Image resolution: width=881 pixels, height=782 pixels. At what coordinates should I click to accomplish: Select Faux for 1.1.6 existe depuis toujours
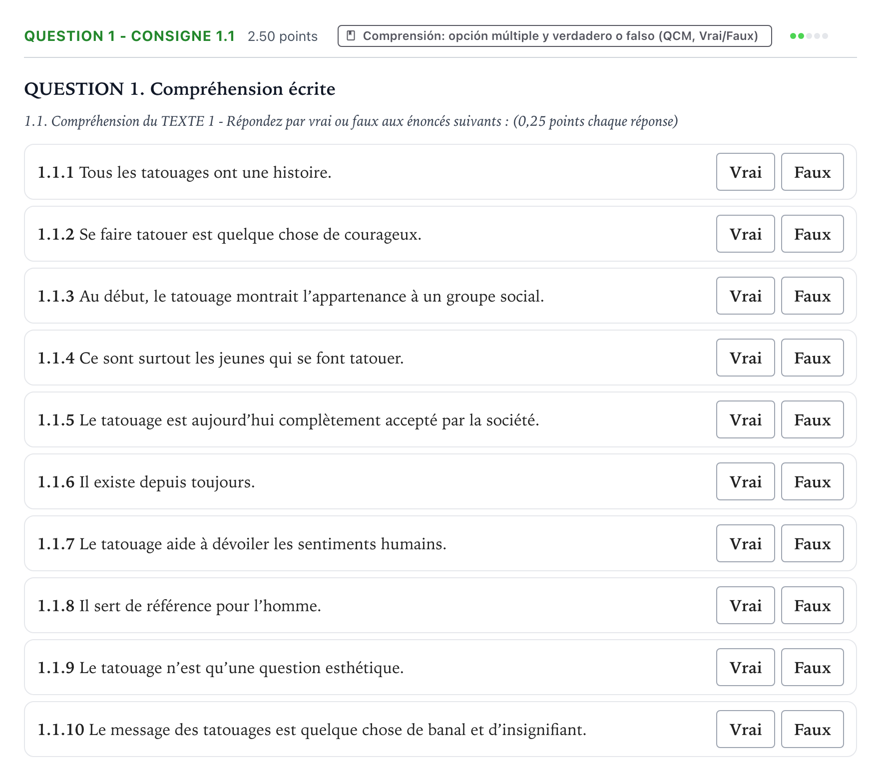812,481
